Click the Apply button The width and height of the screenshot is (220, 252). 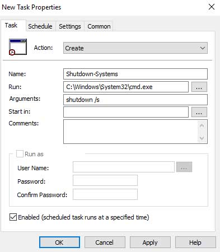[x=150, y=242]
